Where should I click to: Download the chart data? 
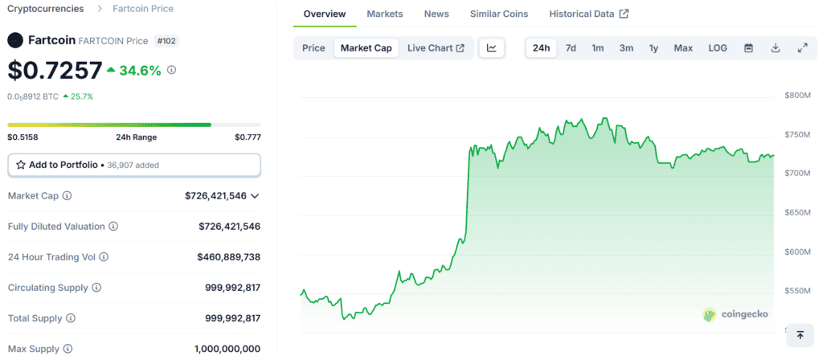(776, 48)
